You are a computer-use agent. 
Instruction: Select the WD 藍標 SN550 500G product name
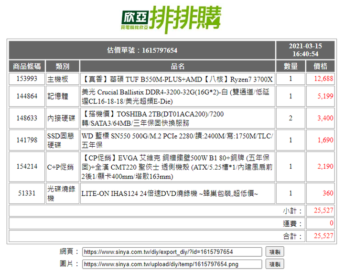(177, 140)
